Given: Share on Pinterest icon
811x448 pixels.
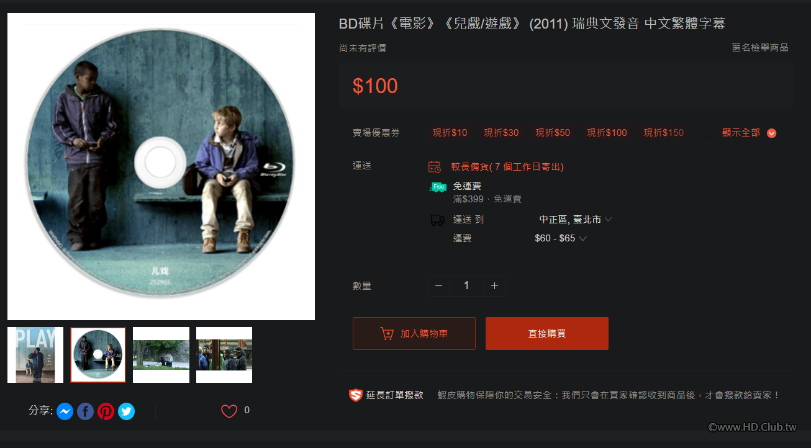Looking at the screenshot, I should [106, 411].
